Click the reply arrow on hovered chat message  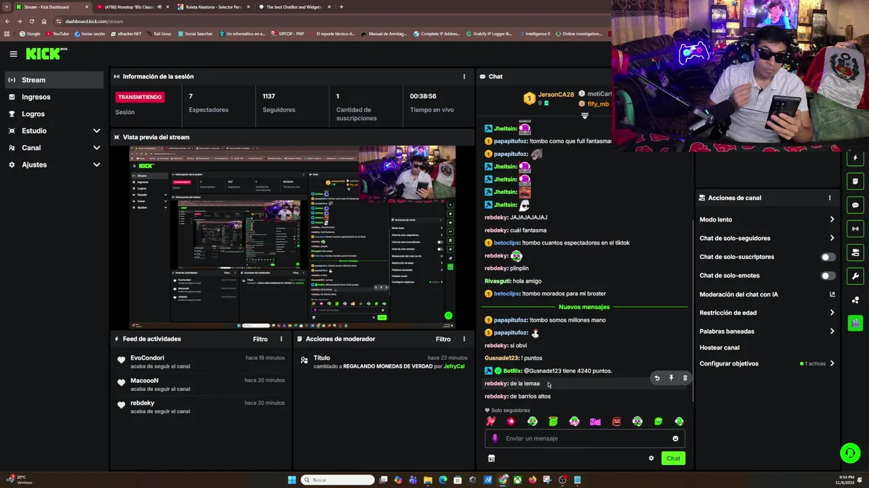click(657, 378)
